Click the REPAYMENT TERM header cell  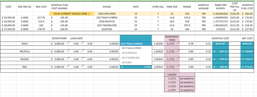pos(172,38)
